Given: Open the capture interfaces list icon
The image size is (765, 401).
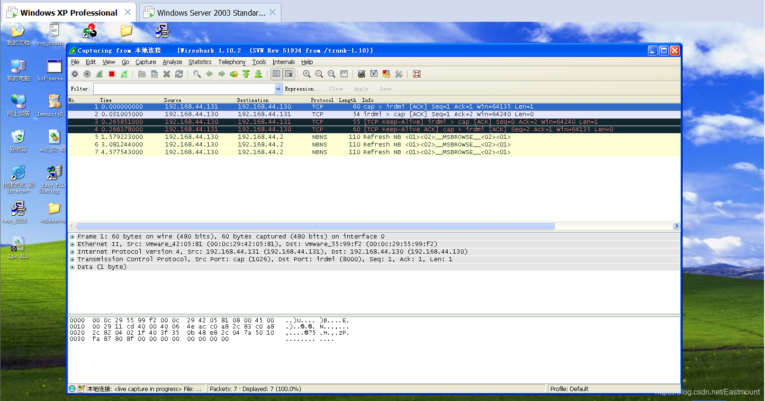Looking at the screenshot, I should (x=75, y=74).
